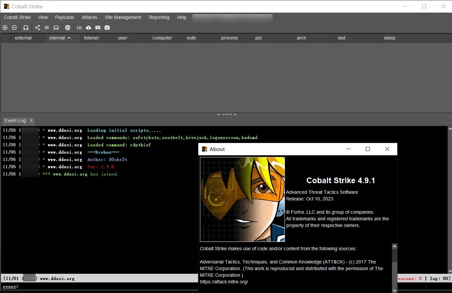Click Event Log scrollbar up arrow
The height and width of the screenshot is (293, 452).
(x=450, y=128)
